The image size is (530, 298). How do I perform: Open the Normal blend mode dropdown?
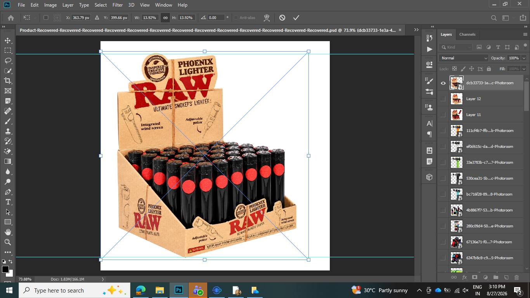click(x=464, y=58)
